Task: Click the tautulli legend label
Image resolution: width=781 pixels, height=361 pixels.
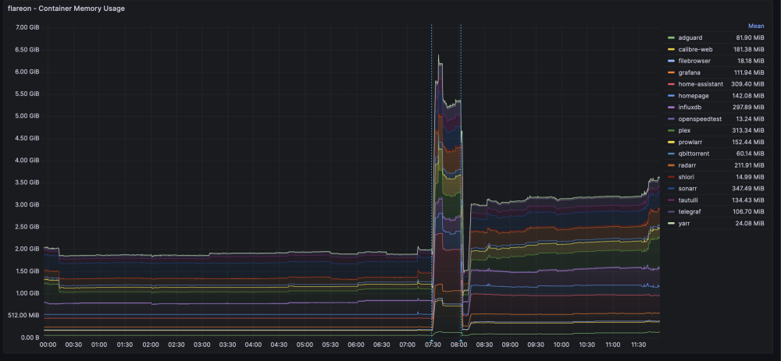Action: (x=688, y=200)
